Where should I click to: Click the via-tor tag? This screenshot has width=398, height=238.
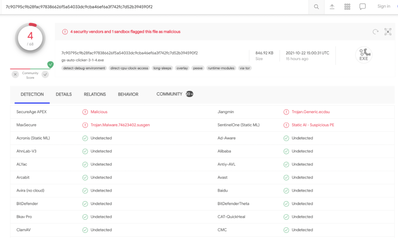[x=245, y=68]
